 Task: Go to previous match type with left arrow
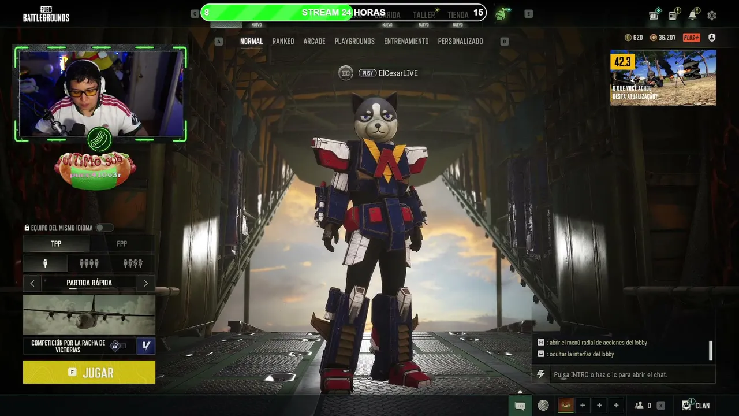(x=32, y=283)
